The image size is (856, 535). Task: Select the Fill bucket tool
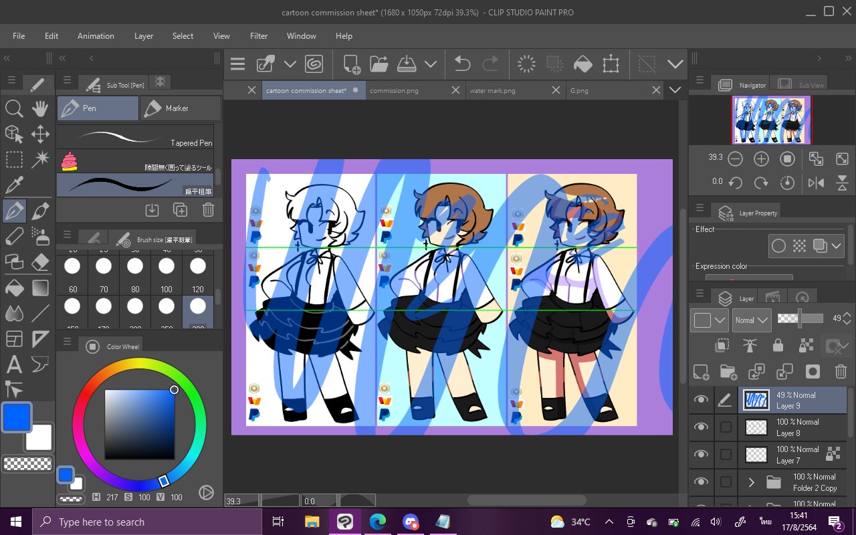[x=14, y=288]
